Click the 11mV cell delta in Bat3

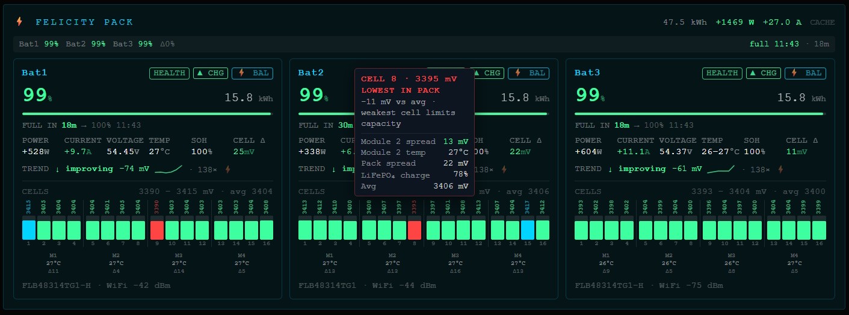click(x=797, y=152)
